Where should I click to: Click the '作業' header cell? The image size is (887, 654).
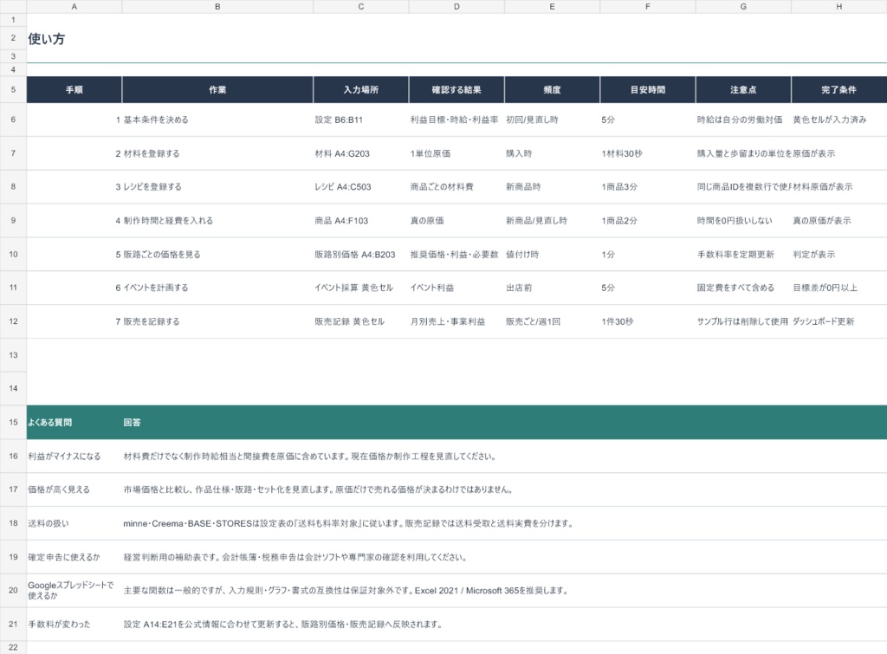tap(217, 89)
